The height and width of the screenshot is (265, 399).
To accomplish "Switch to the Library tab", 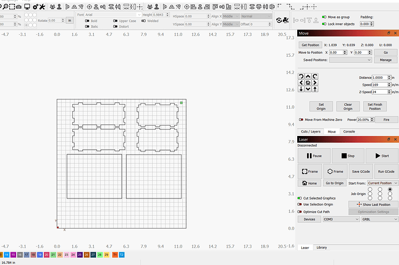I will coord(322,248).
